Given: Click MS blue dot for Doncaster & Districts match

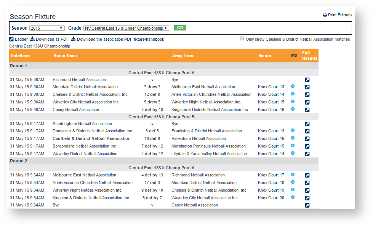Looking at the screenshot, I should point(293,130).
